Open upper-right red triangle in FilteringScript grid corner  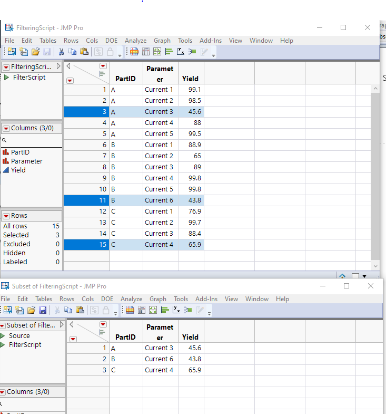coord(103,66)
